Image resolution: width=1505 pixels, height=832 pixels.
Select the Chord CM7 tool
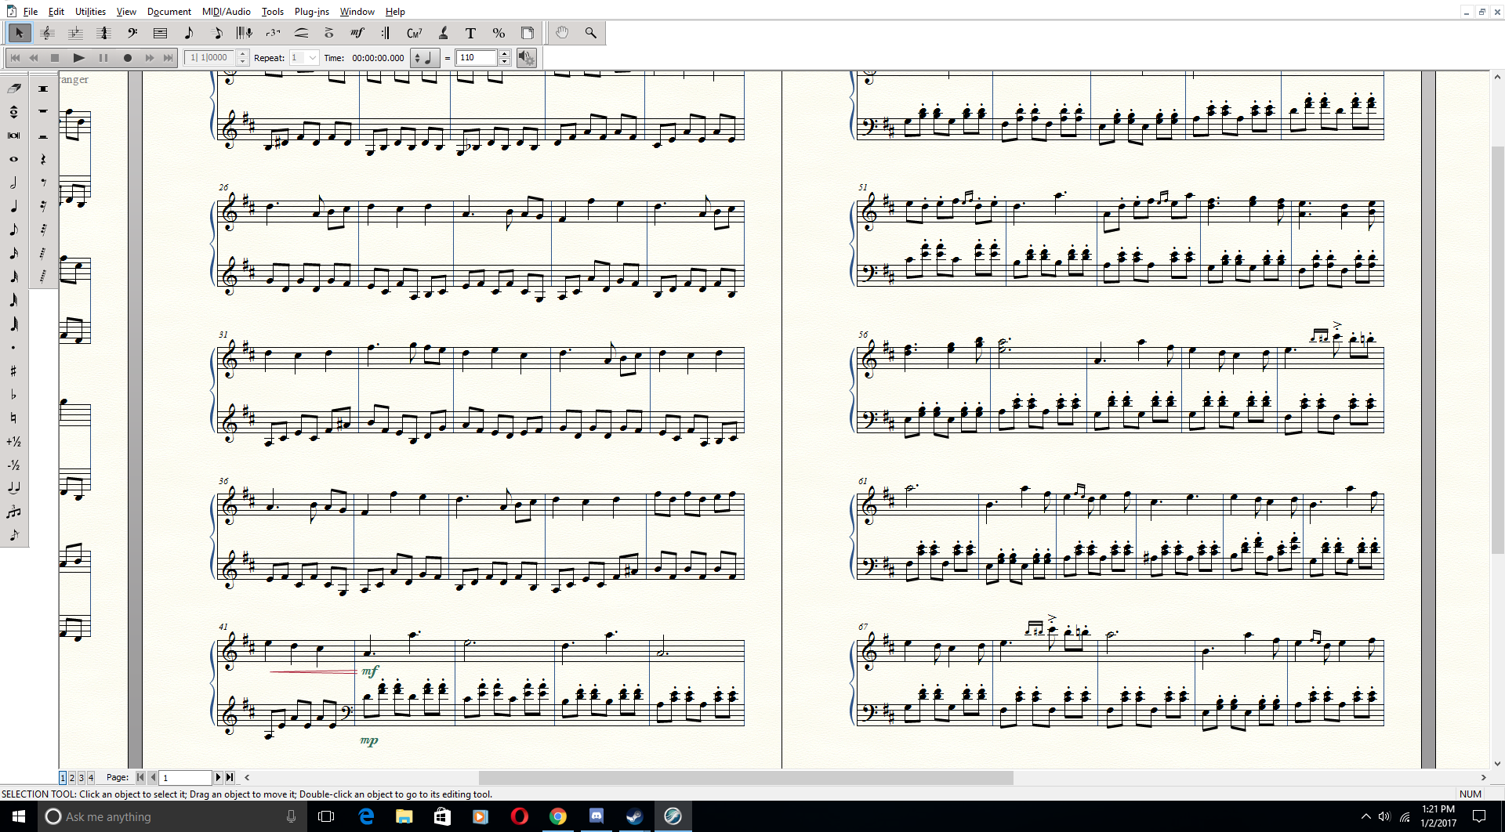[414, 33]
